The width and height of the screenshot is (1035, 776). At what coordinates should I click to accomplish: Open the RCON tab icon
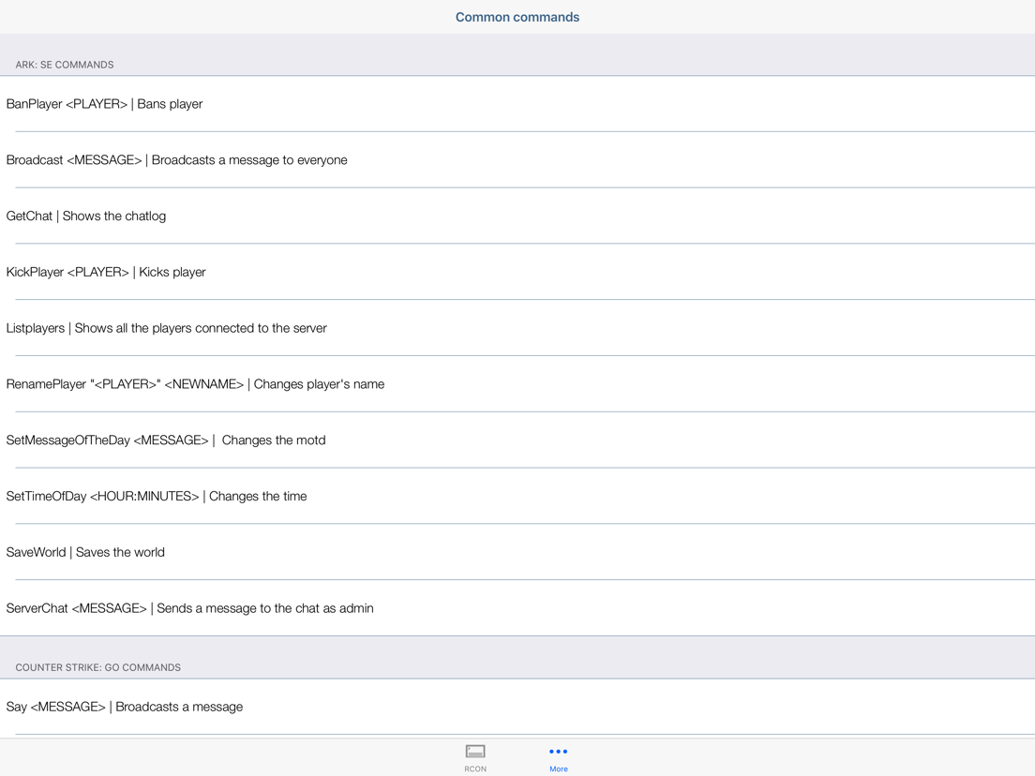(x=475, y=752)
